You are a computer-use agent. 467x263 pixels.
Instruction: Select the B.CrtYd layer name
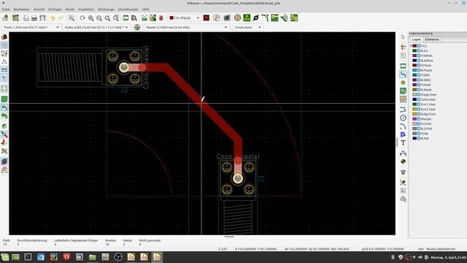coord(426,129)
